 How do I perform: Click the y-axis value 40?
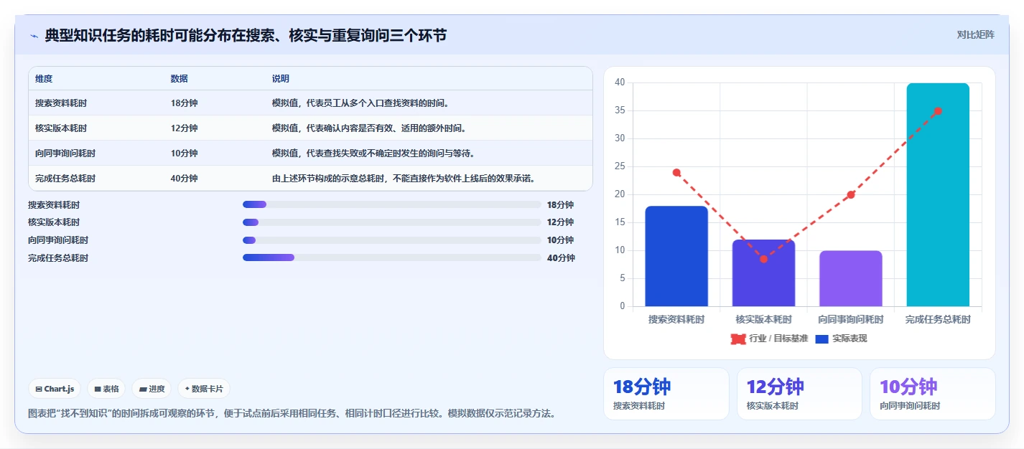tap(620, 82)
